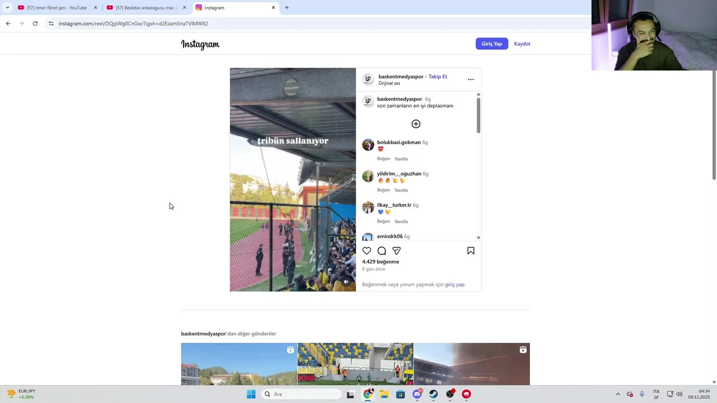Image resolution: width=717 pixels, height=403 pixels.
Task: Open a new browser tab
Action: (287, 8)
